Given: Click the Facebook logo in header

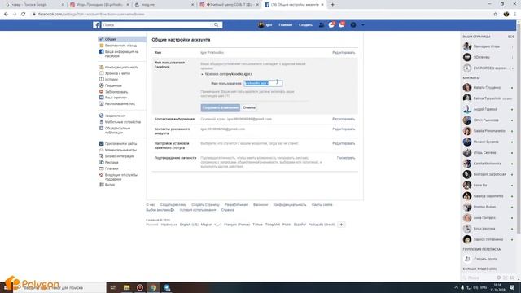Looking at the screenshot, I should [96, 25].
